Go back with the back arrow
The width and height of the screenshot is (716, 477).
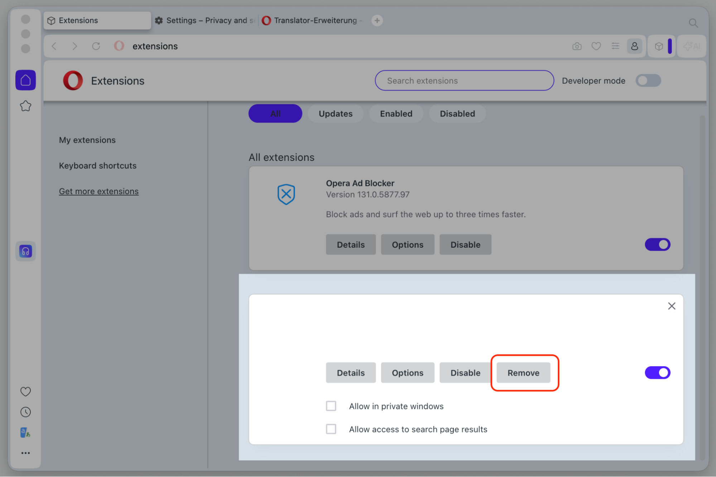point(54,46)
